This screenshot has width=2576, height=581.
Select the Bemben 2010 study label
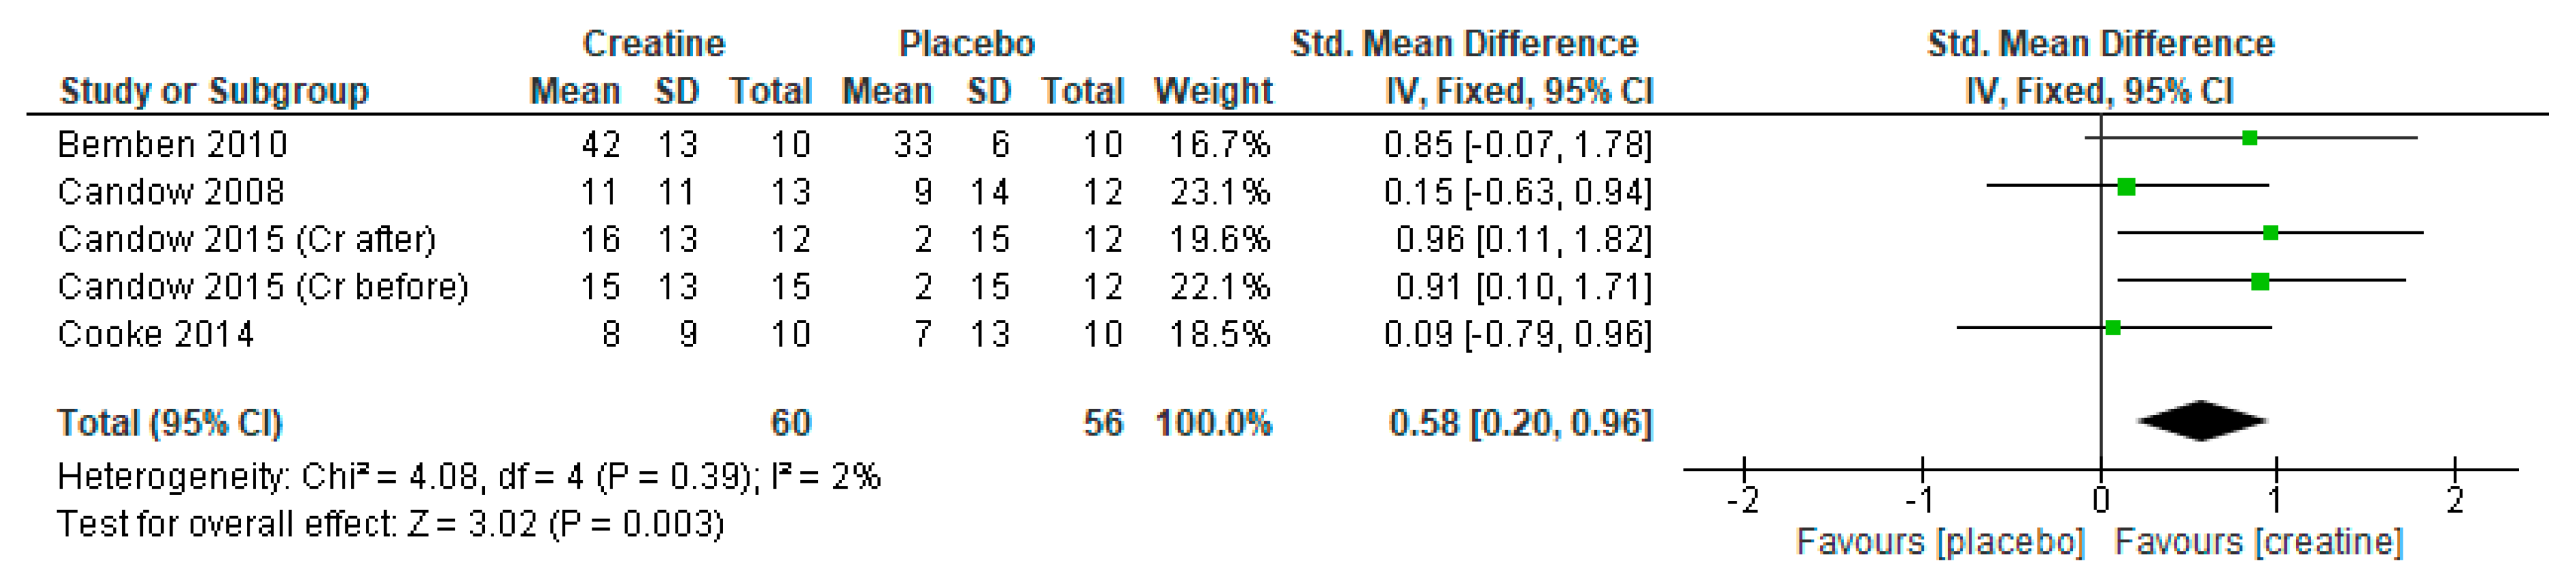click(x=172, y=145)
